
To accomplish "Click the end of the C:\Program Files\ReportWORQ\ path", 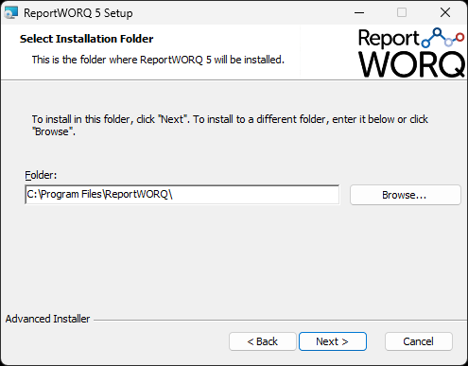I will click(x=173, y=194).
